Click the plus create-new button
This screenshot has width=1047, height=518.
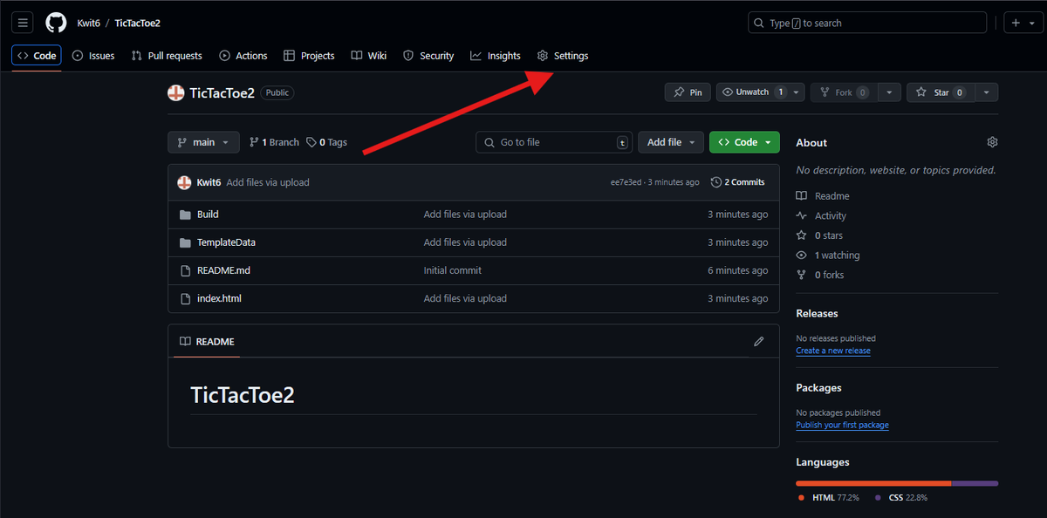pos(1015,23)
